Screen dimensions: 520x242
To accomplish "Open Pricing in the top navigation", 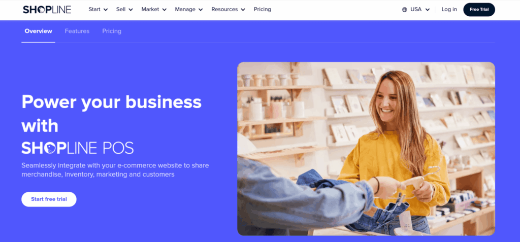I will pyautogui.click(x=263, y=9).
